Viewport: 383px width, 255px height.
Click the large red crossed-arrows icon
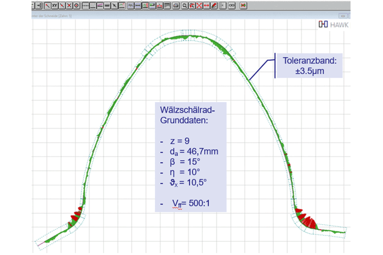click(x=199, y=6)
